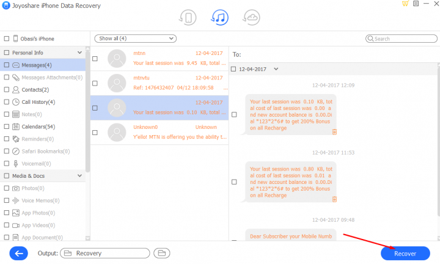Open the shopping cart purchase icon
Screen dimensions: 440x264
tap(405, 4)
